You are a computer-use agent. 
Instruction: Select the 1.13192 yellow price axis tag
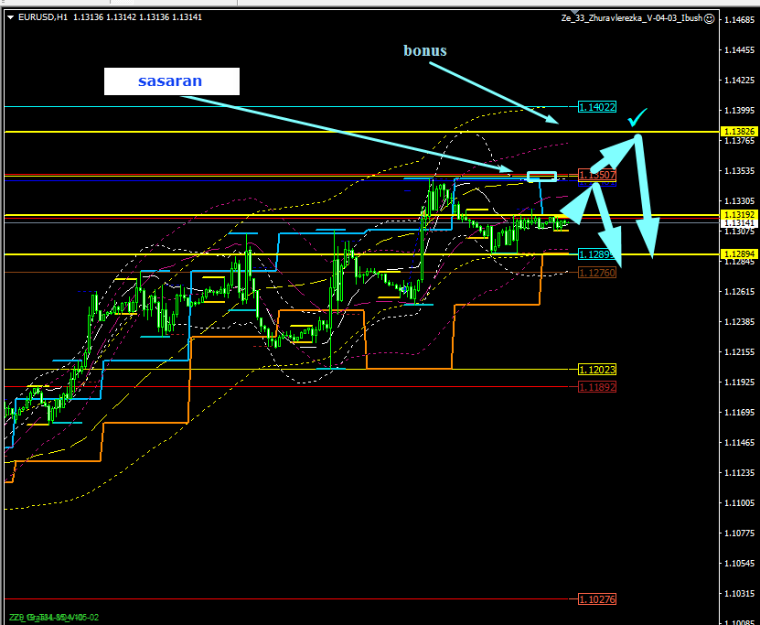coord(739,214)
